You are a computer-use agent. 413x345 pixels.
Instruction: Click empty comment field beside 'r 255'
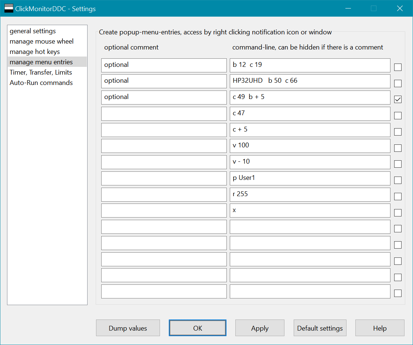[164, 195]
